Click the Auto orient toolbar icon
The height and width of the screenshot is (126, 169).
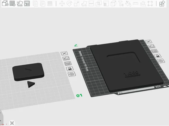pos(20,3)
